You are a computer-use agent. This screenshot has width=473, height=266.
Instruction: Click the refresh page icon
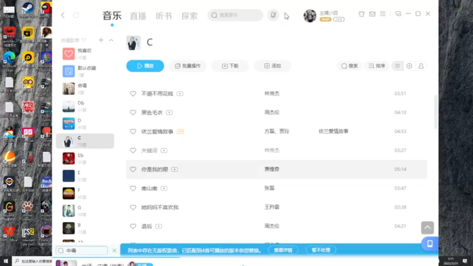tap(76, 15)
